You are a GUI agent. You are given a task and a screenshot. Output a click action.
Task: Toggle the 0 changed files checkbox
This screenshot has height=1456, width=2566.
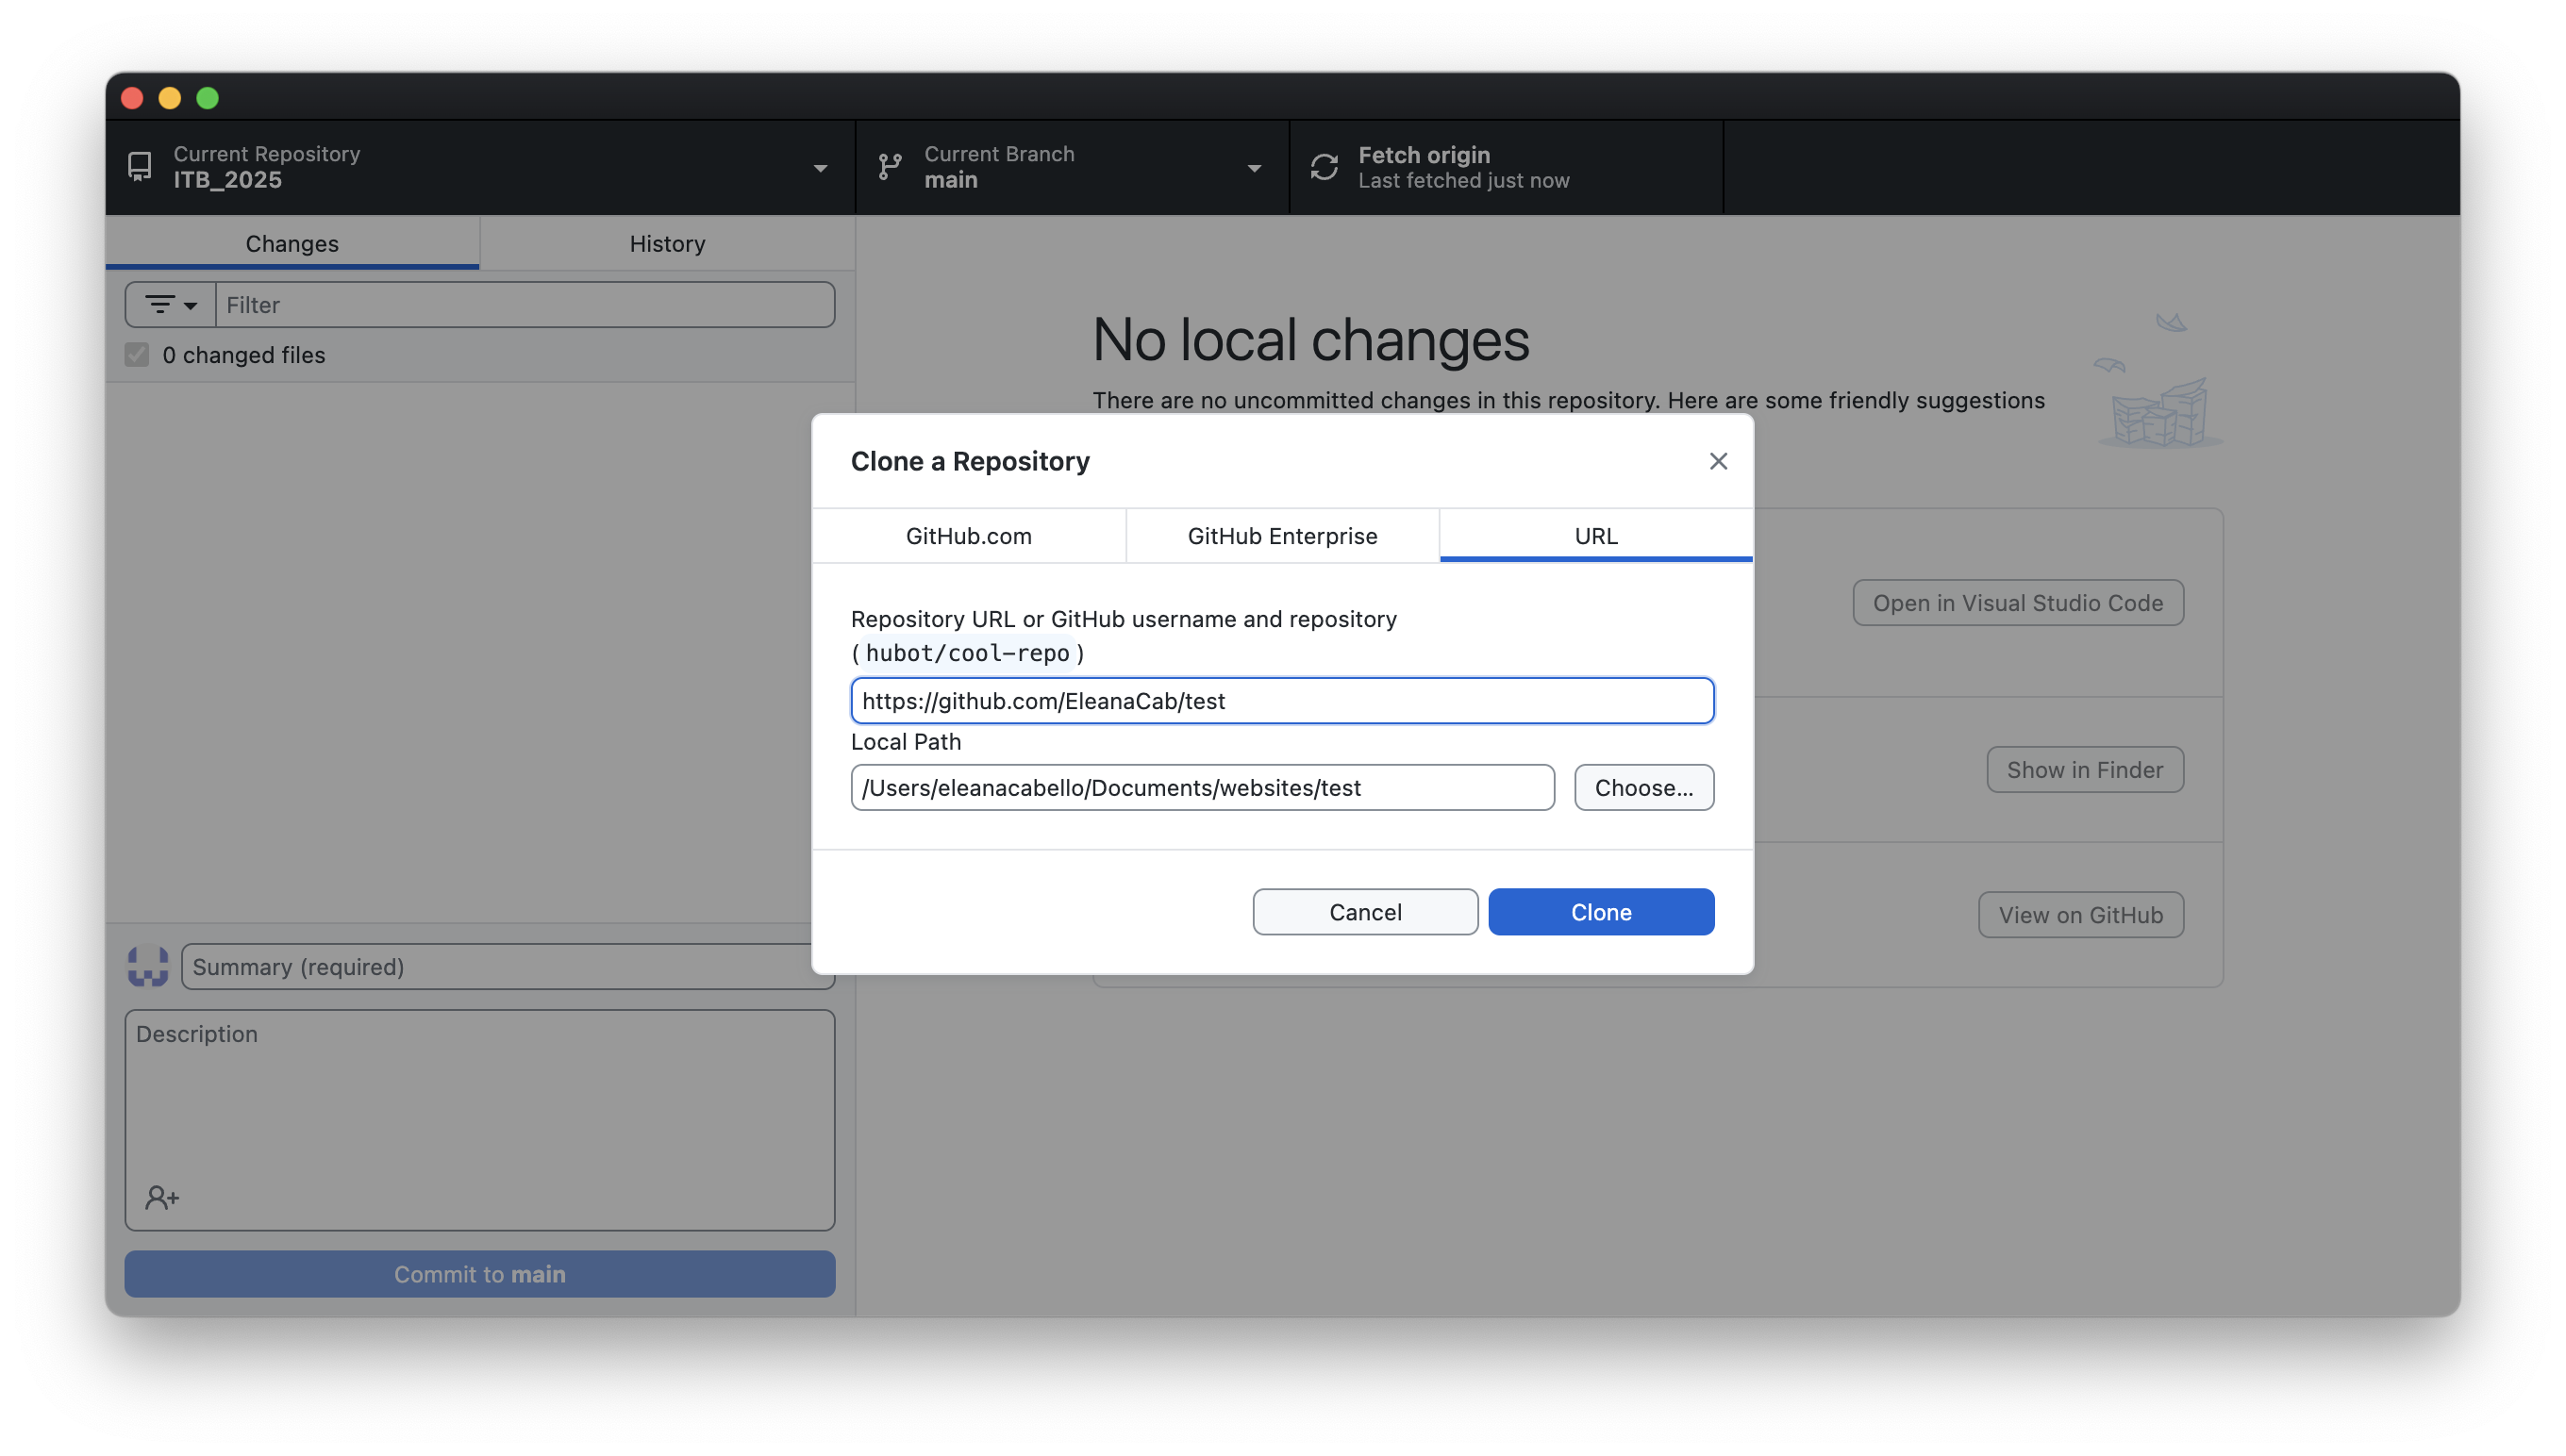click(x=137, y=355)
